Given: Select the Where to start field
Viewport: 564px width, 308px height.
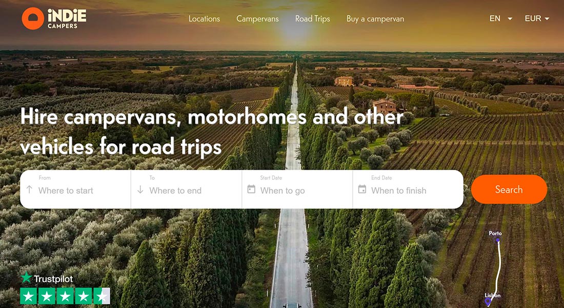Looking at the screenshot, I should point(75,190).
